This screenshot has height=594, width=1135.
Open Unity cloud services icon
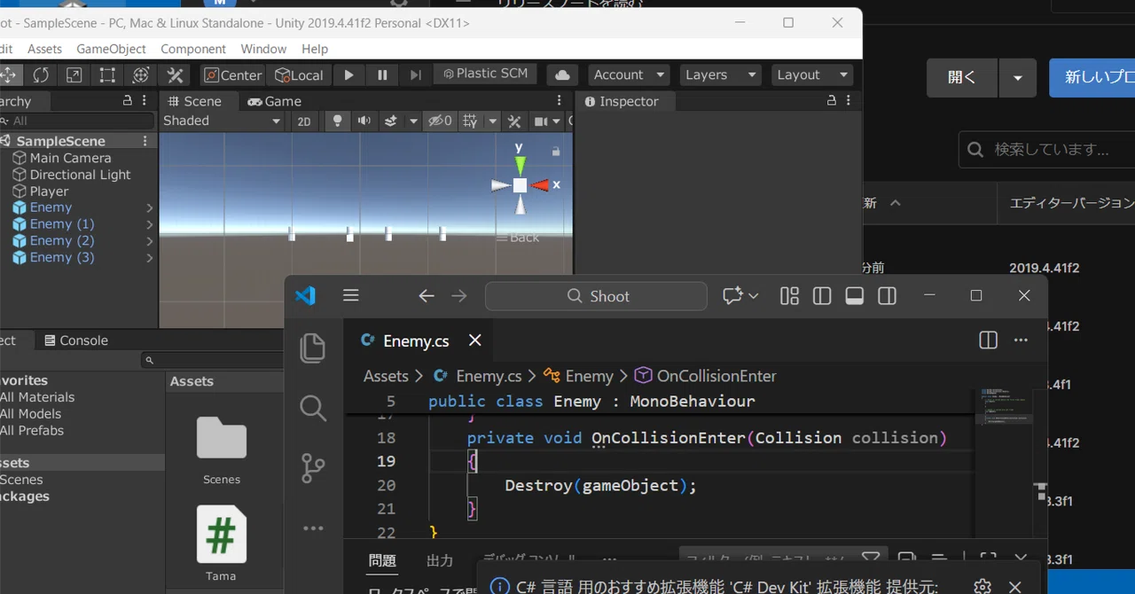click(562, 75)
